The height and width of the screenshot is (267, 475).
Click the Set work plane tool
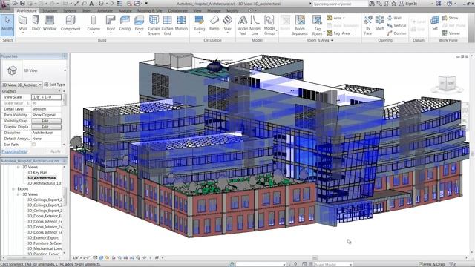(x=435, y=23)
